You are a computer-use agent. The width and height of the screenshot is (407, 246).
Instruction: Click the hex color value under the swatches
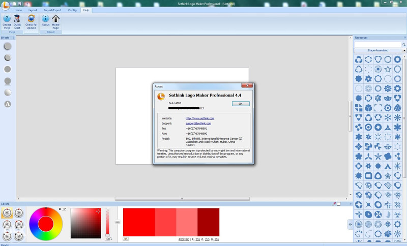point(184,239)
